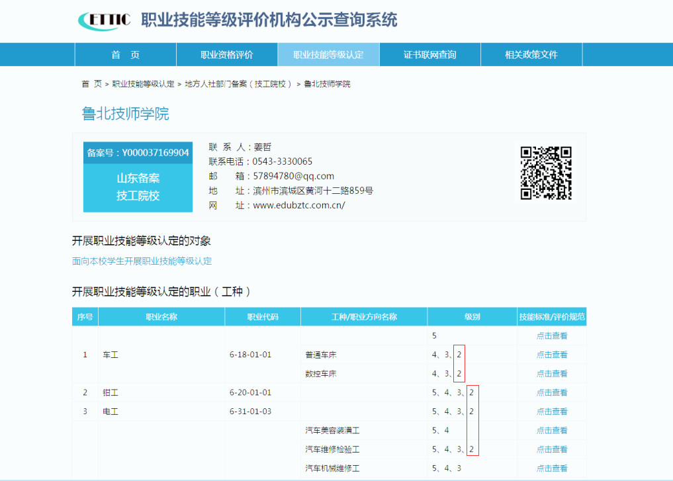Click the address 滨州市滨城区黄河十二路859号
673x481 pixels.
click(x=313, y=191)
